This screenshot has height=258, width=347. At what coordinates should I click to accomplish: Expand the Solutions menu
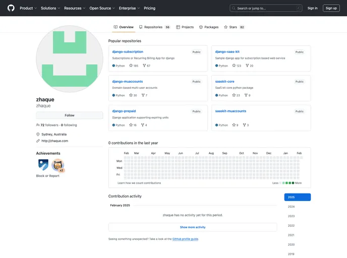50,8
